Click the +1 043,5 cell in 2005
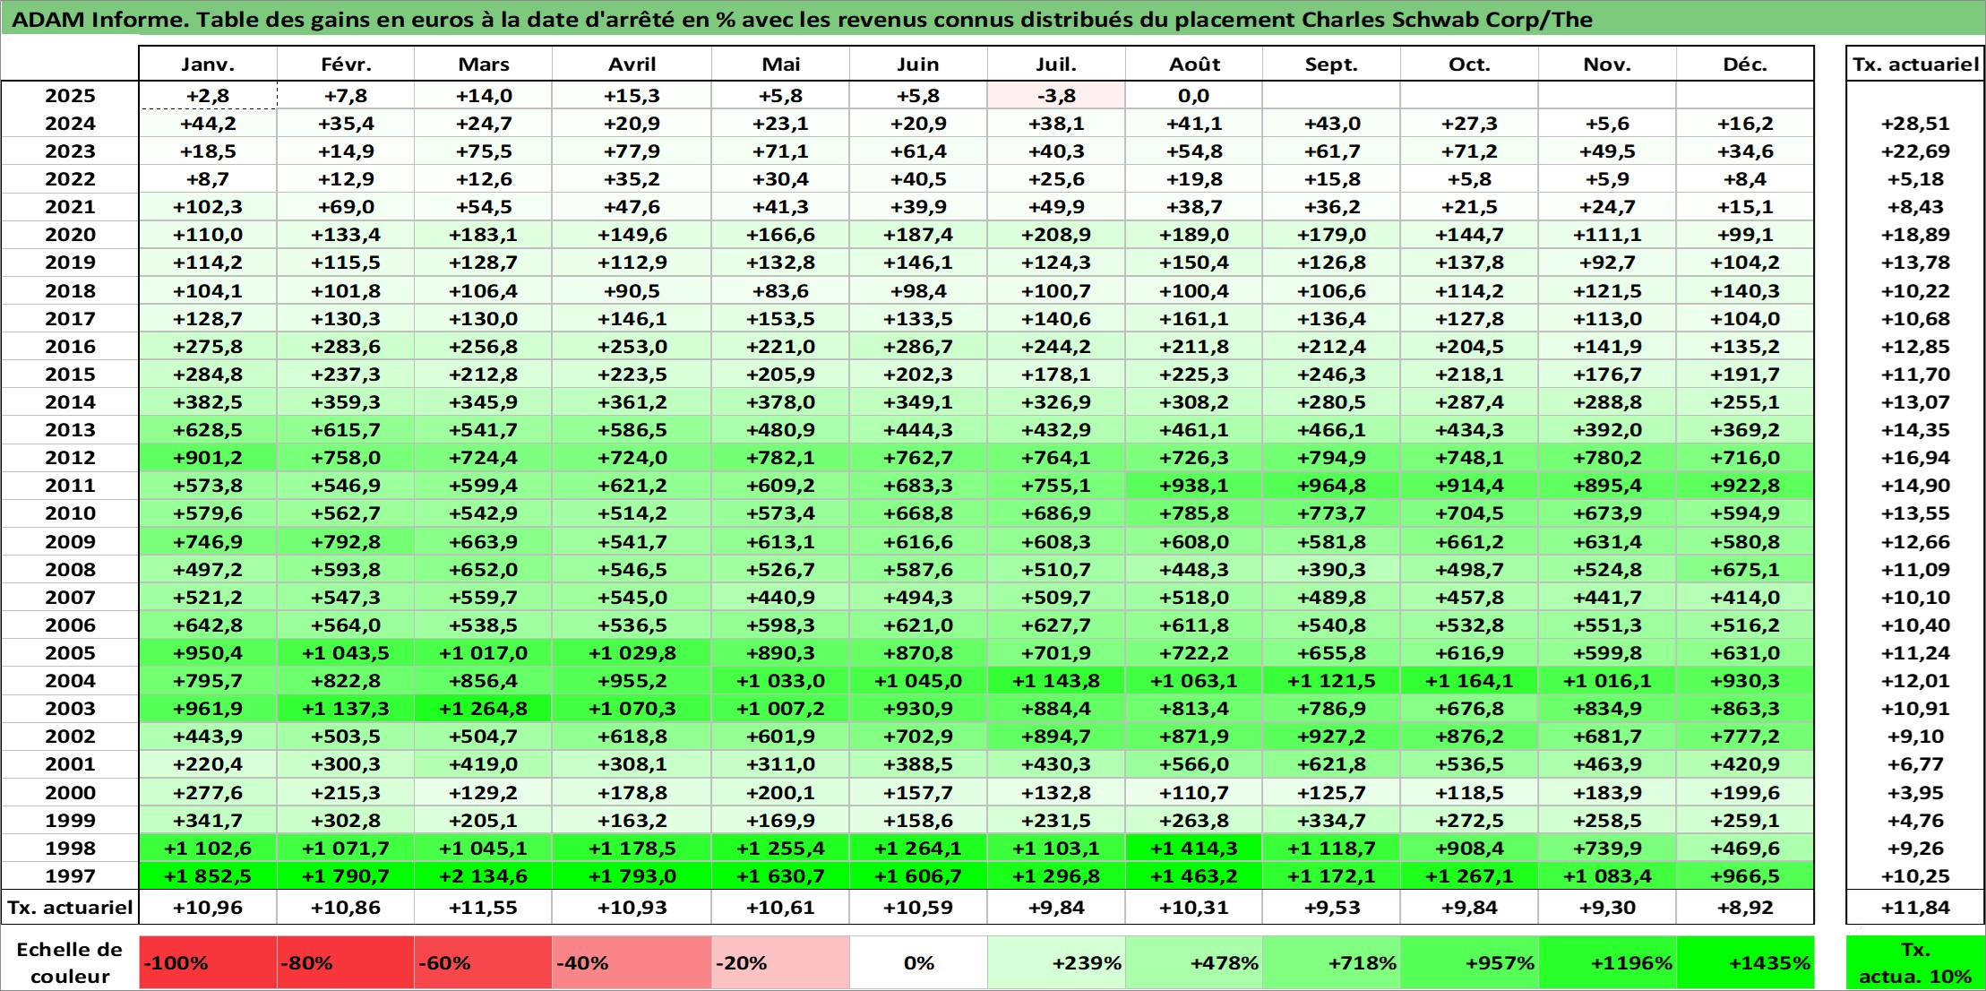1986x991 pixels. (x=346, y=652)
